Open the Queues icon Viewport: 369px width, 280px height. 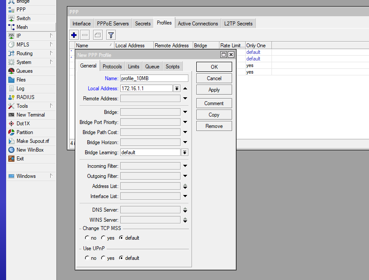coord(11,71)
